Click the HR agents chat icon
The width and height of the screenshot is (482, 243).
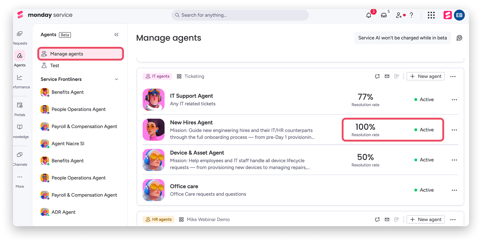pyautogui.click(x=377, y=219)
